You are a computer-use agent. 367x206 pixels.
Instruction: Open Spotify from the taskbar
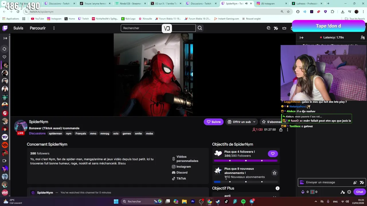[x=243, y=201]
